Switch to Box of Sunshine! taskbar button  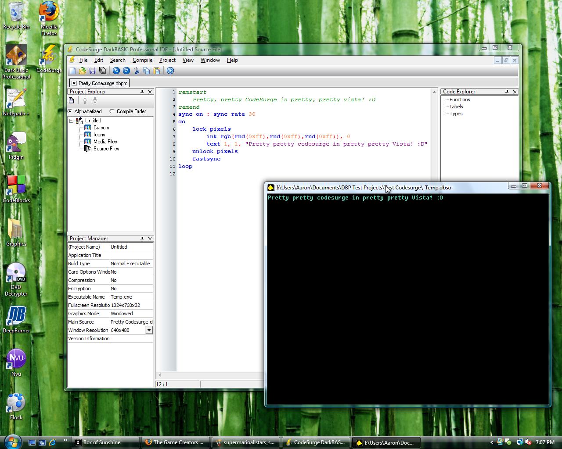click(x=105, y=442)
